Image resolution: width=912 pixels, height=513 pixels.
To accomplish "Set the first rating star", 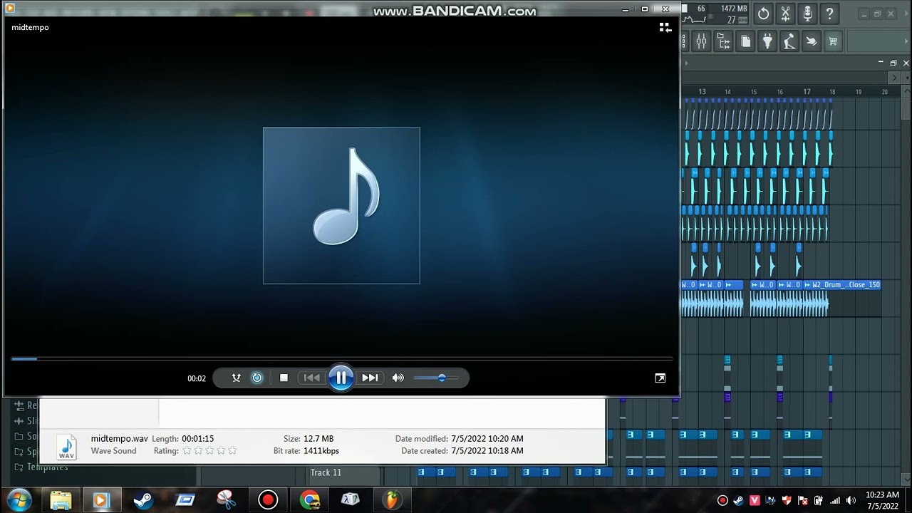I will tap(187, 451).
